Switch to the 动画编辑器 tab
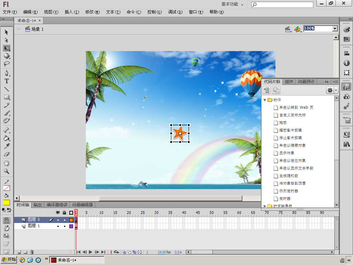Viewport: 353px width, 265px height. pos(82,205)
